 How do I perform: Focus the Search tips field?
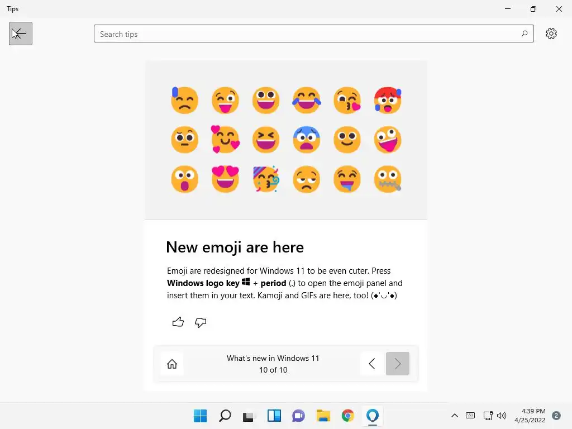[314, 34]
